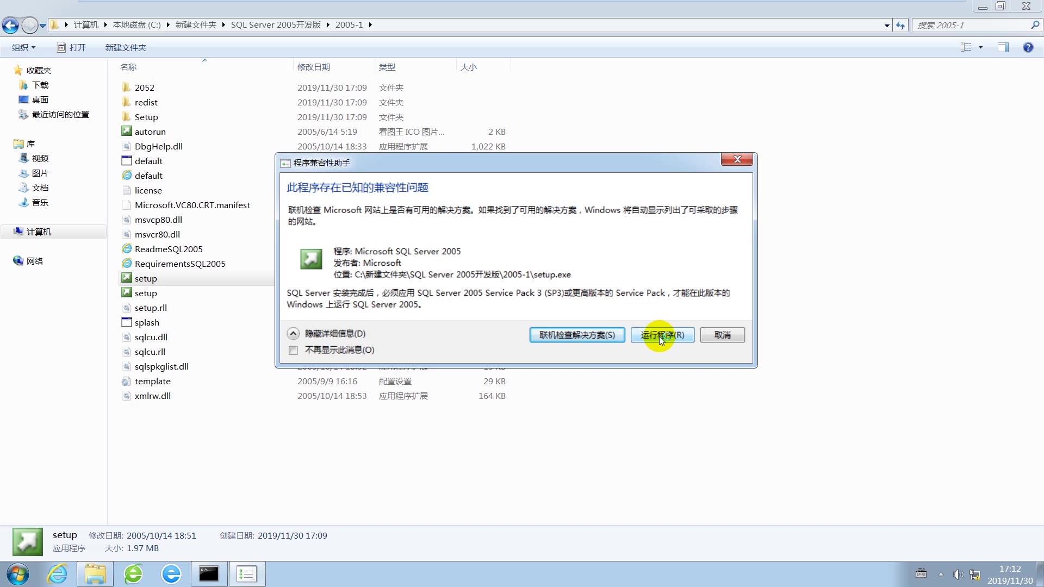The image size is (1044, 587).
Task: Sort by the 名称 column header
Action: (128, 67)
